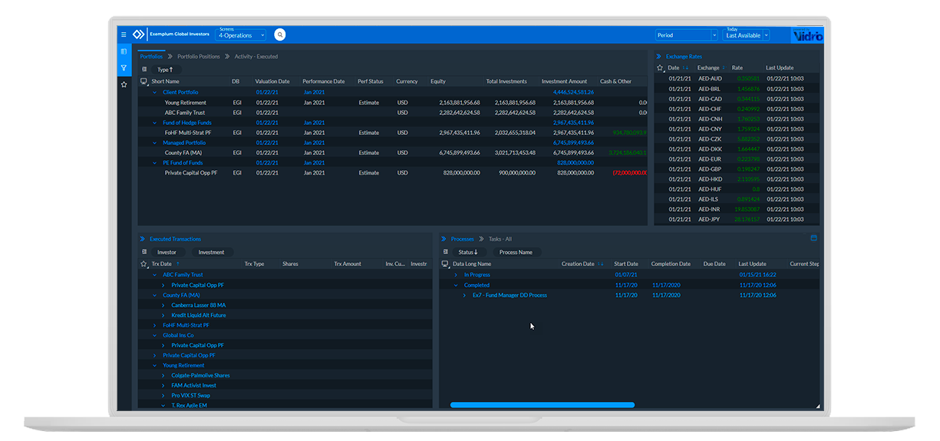This screenshot has height=441, width=940.
Task: Expand Ex7 - Fund Manager DD Process row
Action: [464, 295]
